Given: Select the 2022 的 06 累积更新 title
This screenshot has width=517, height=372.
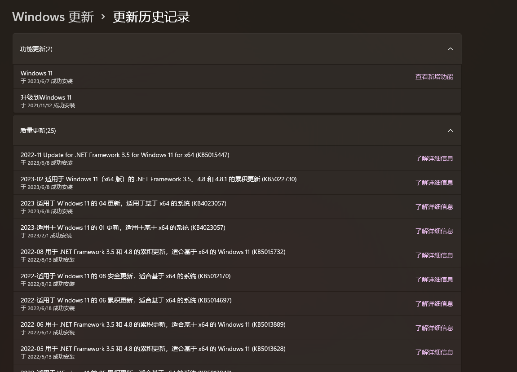Looking at the screenshot, I should point(126,300).
